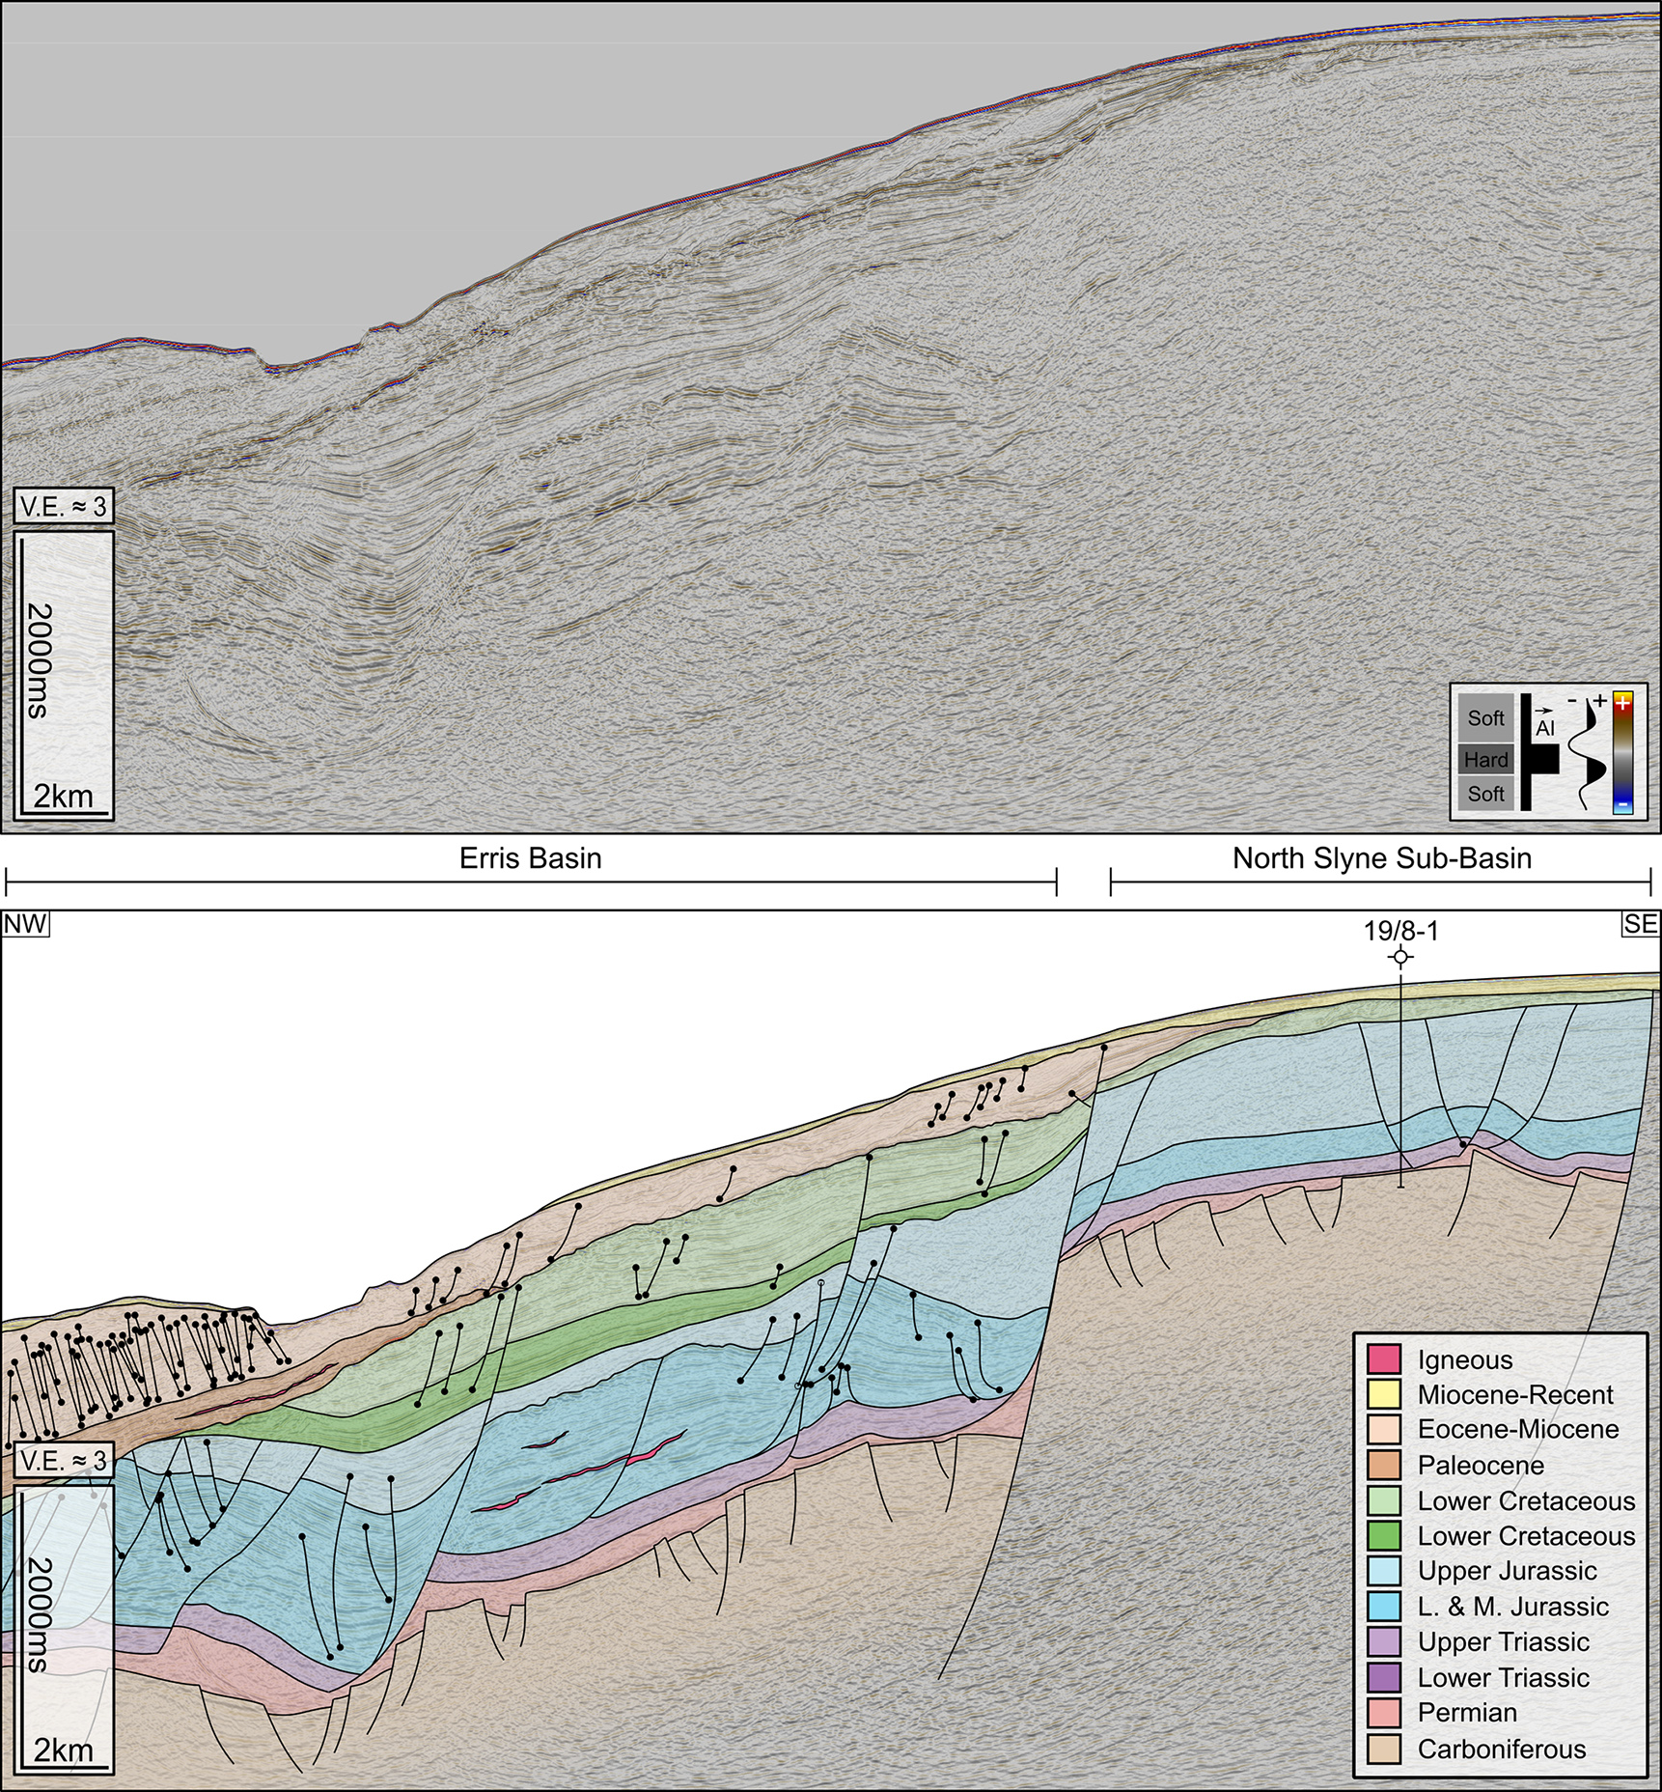The image size is (1662, 1792).
Task: Pick the yellow Miocene-Recent legend swatch
Action: [1383, 1394]
